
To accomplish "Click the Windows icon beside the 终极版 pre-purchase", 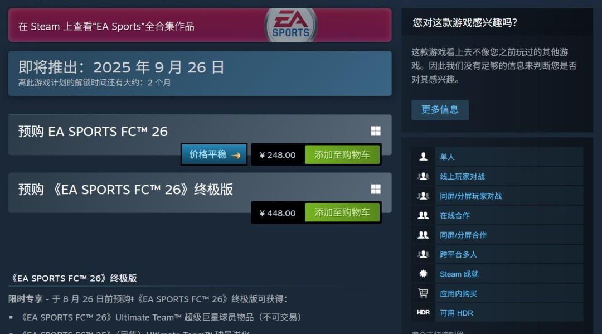I will pos(376,189).
